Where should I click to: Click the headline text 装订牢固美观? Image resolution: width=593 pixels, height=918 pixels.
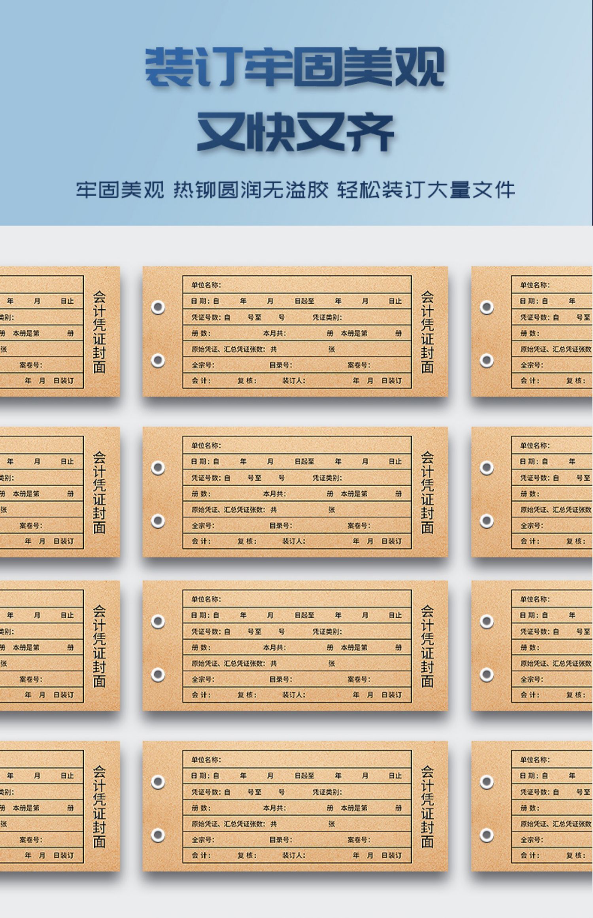pos(295,67)
